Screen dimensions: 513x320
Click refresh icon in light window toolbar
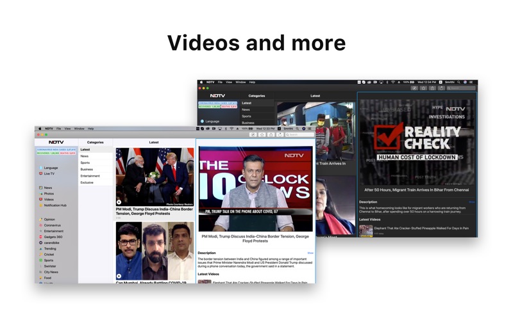(280, 134)
